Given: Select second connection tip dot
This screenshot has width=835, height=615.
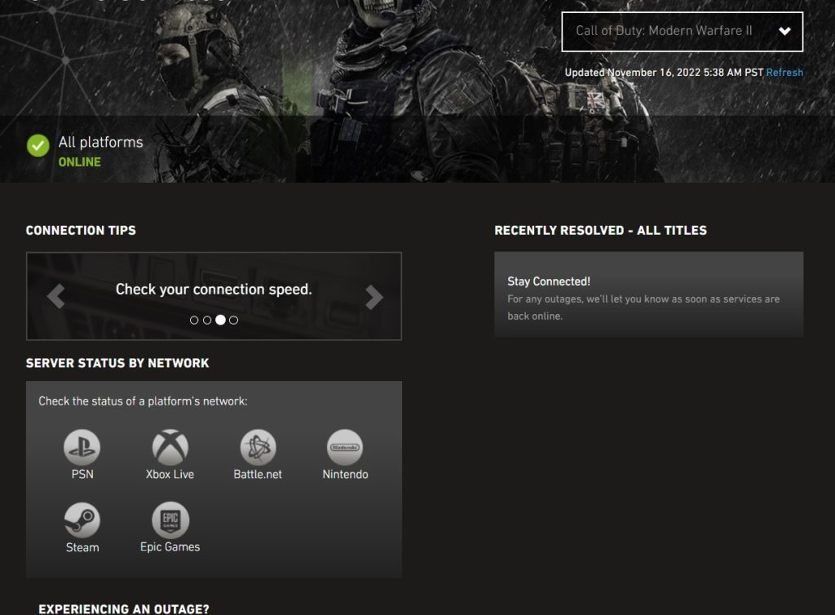Looking at the screenshot, I should pos(207,320).
